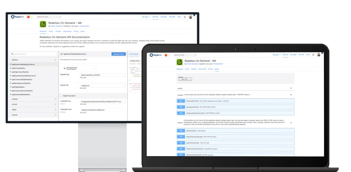Click GET button for /airspace/pacTracks
This screenshot has width=351, height=172.
[x=181, y=101]
